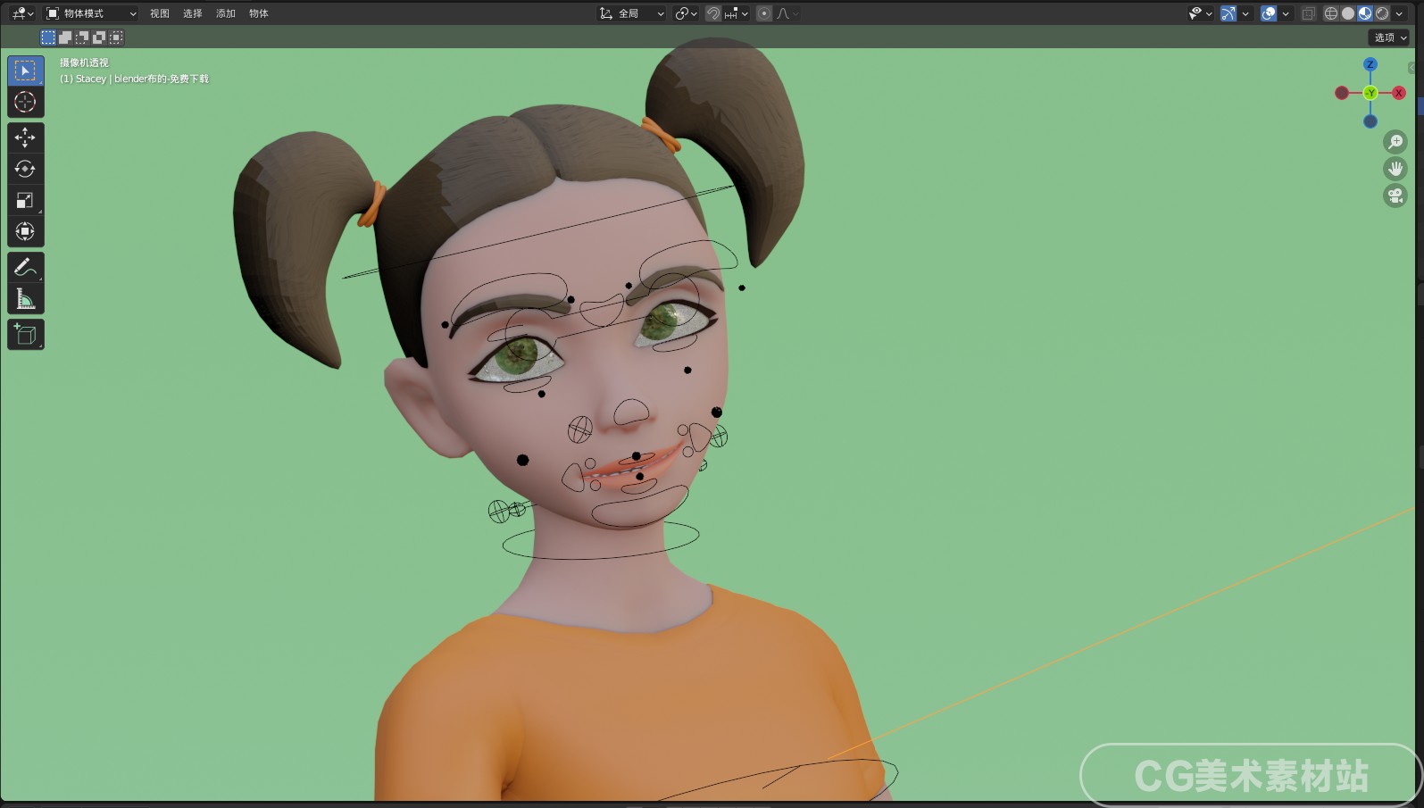1424x808 pixels.
Task: Set selection mode to Extend
Action: coord(65,37)
